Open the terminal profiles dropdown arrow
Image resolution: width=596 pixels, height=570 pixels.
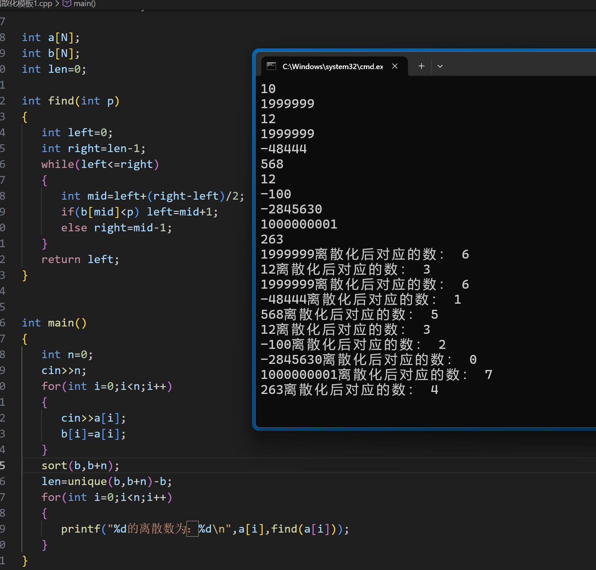[x=440, y=66]
